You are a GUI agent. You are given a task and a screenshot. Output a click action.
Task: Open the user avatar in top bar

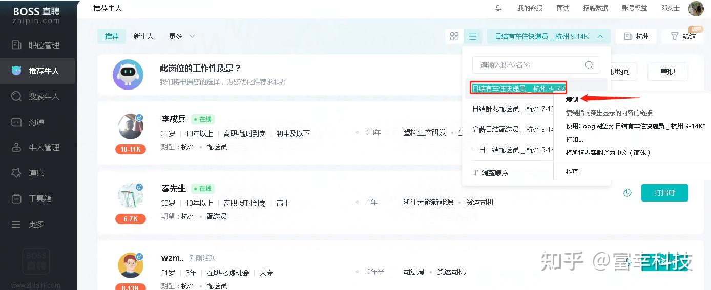point(696,8)
